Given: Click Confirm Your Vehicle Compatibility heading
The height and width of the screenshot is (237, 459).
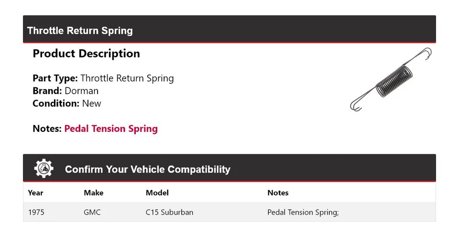Looking at the screenshot, I should 147,170.
